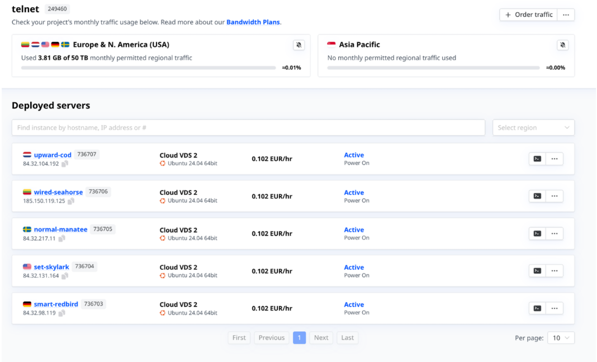
Task: Open console for normal-manatee server
Action: 537,234
